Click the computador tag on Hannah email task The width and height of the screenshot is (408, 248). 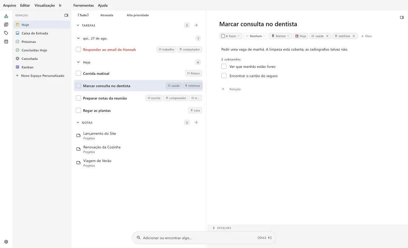coord(189,50)
